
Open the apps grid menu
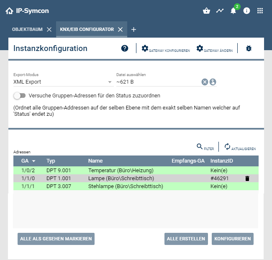tap(260, 11)
